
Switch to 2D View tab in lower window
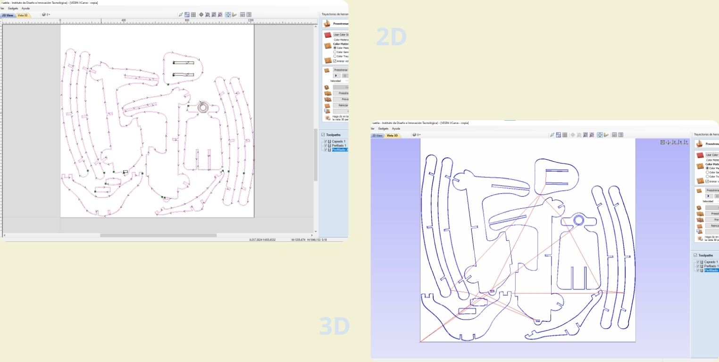click(377, 135)
